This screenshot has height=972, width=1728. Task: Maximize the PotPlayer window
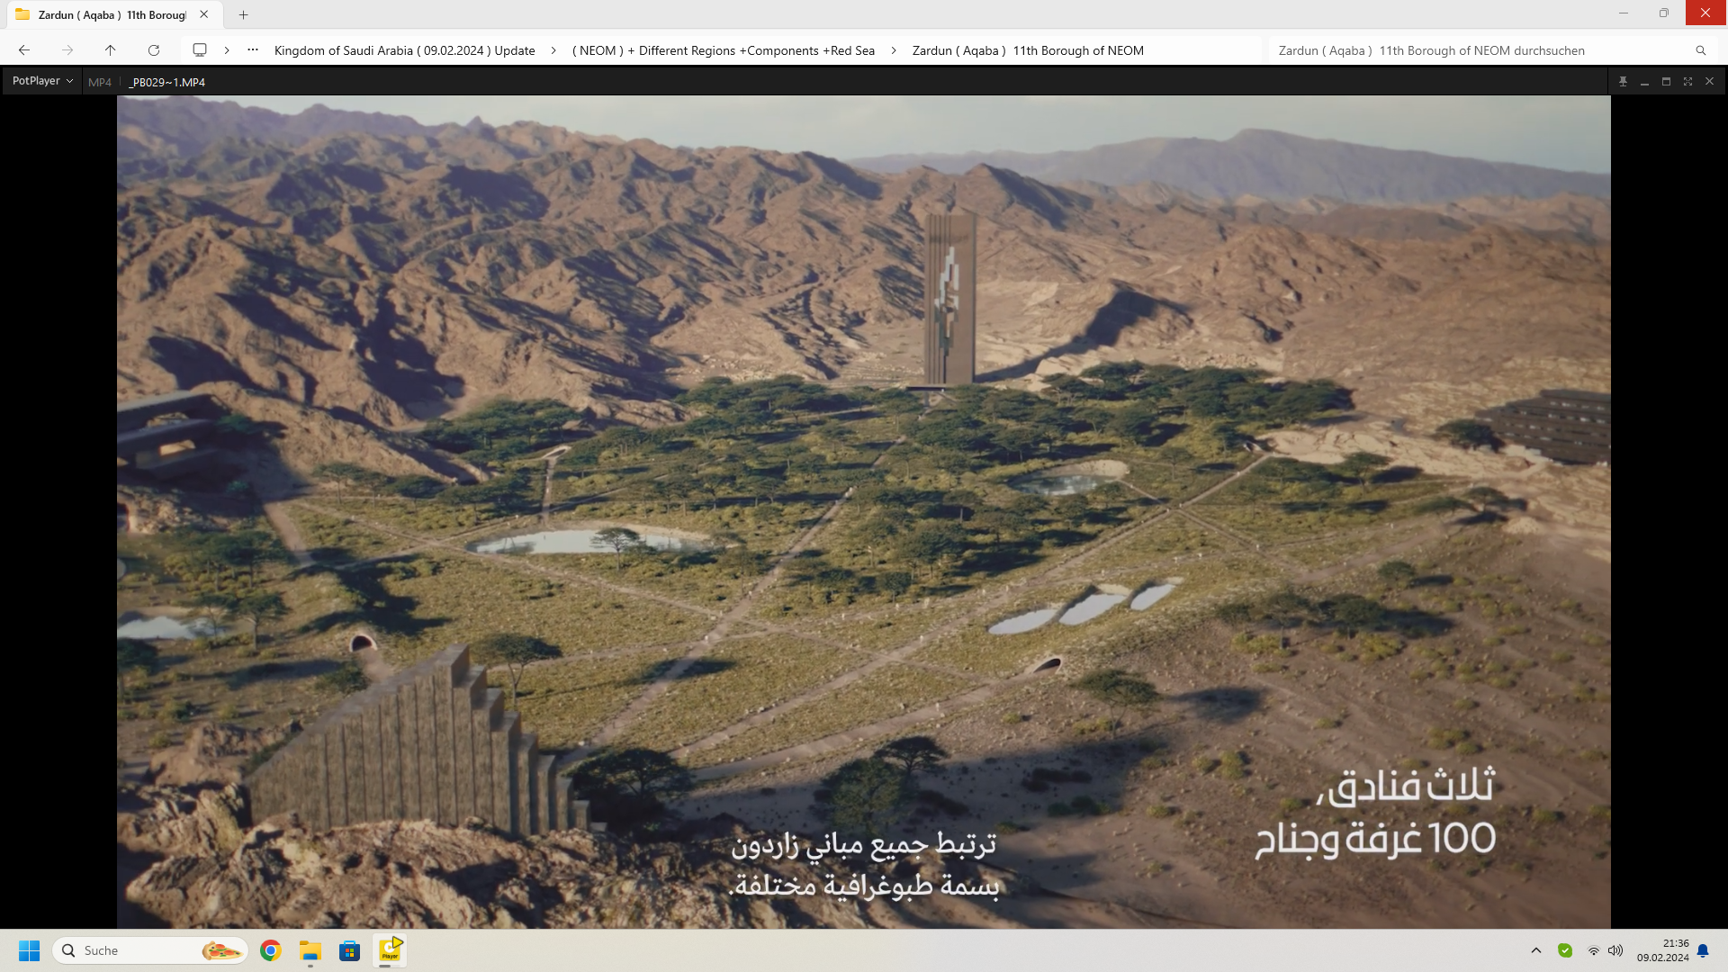click(x=1666, y=81)
